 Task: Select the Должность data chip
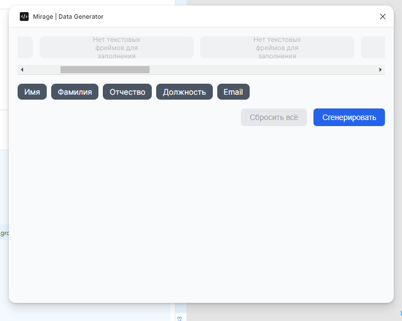point(184,92)
